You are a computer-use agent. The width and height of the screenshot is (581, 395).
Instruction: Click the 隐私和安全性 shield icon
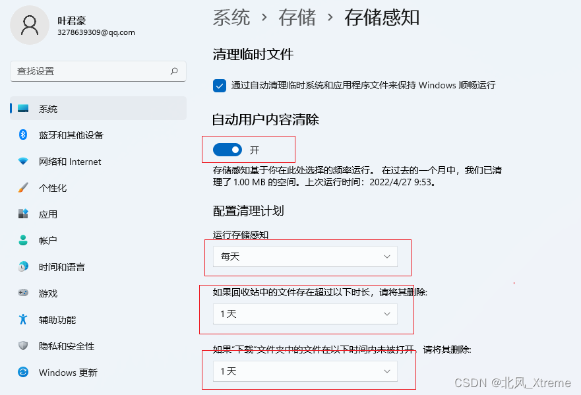(x=23, y=346)
